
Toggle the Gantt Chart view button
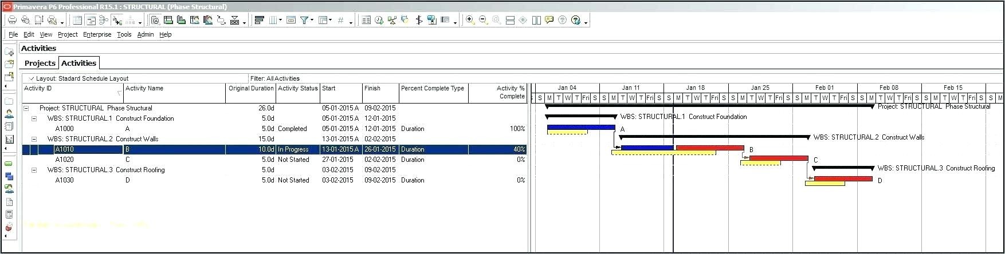pyautogui.click(x=91, y=20)
